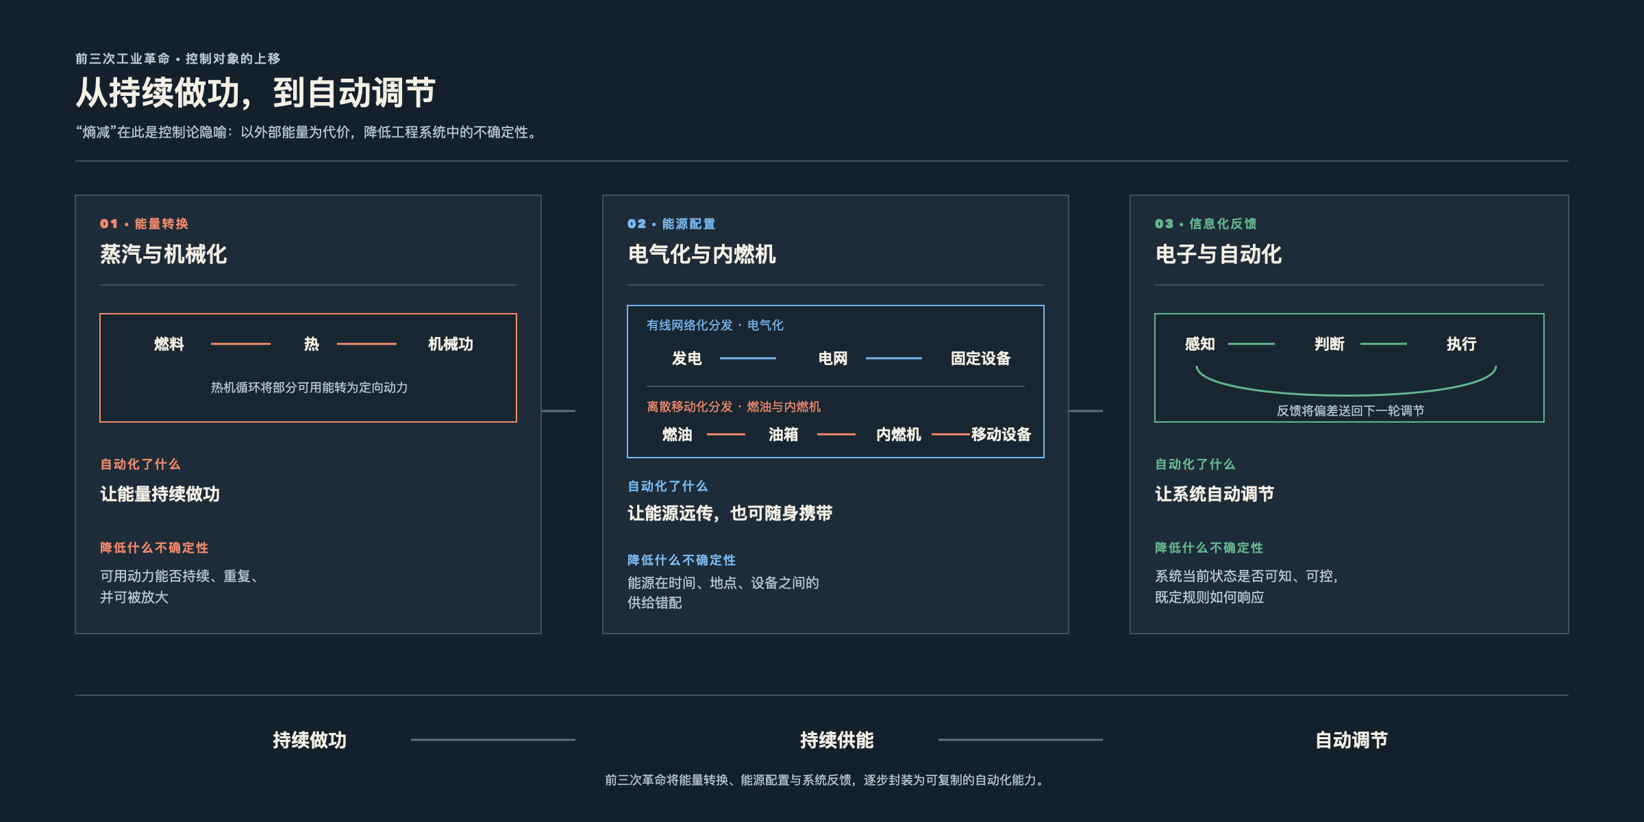Viewport: 1644px width, 822px height.
Task: Click the overline 前三次工业革命・控制对象的上移
Action: 178,59
